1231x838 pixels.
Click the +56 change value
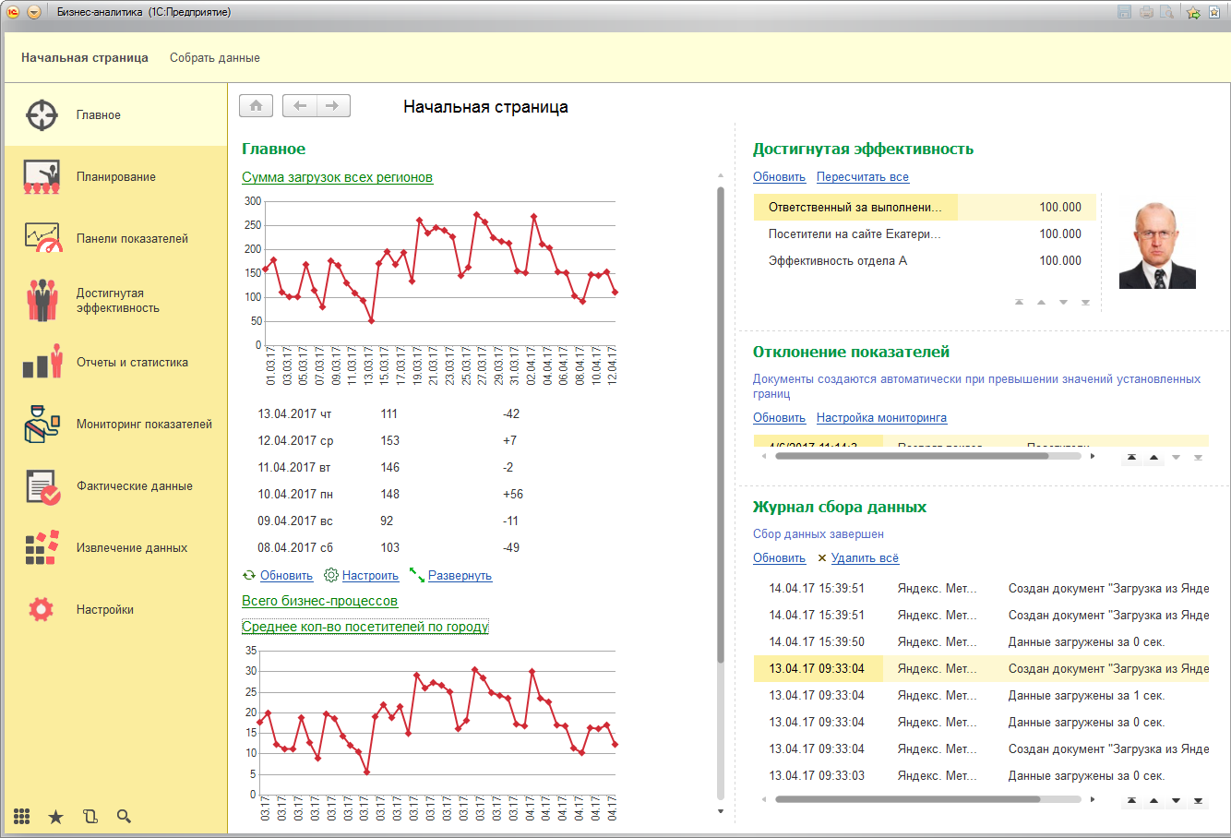click(513, 494)
